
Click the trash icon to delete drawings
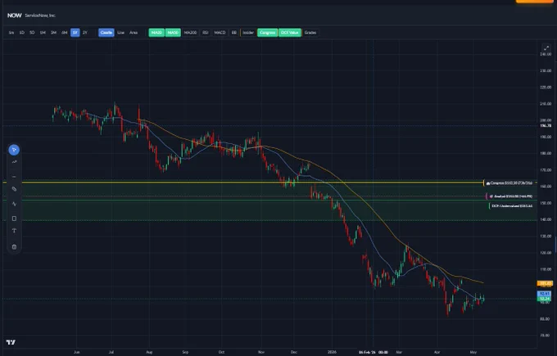tap(14, 246)
